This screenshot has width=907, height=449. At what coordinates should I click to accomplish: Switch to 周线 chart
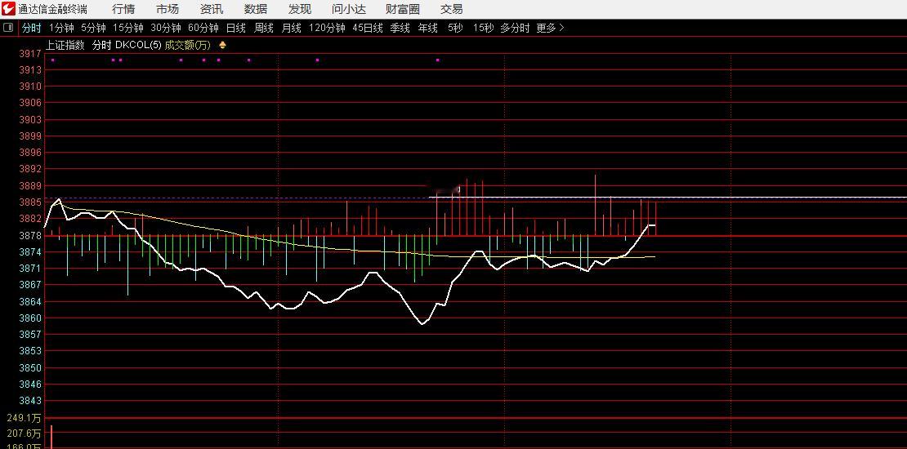point(263,28)
